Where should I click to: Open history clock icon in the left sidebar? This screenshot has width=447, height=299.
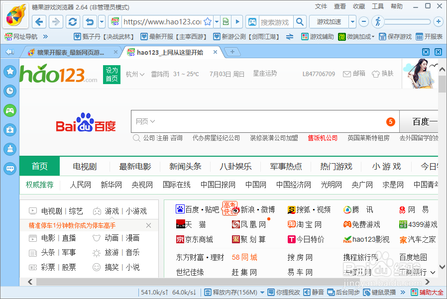10,91
